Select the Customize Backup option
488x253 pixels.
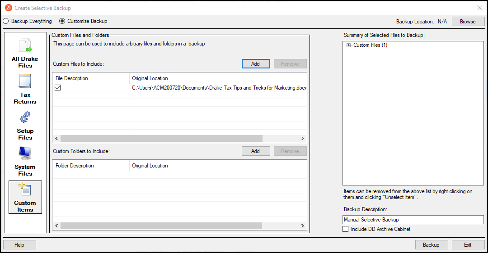click(x=84, y=21)
